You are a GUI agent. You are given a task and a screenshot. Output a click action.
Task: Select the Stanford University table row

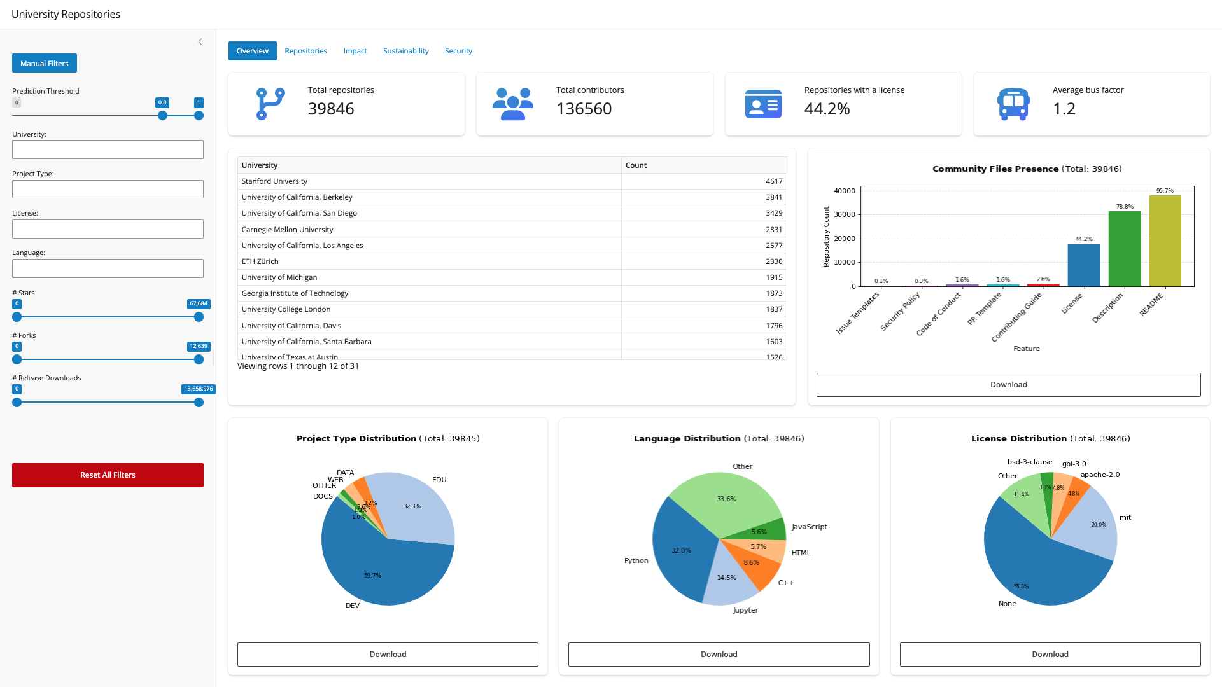429,181
